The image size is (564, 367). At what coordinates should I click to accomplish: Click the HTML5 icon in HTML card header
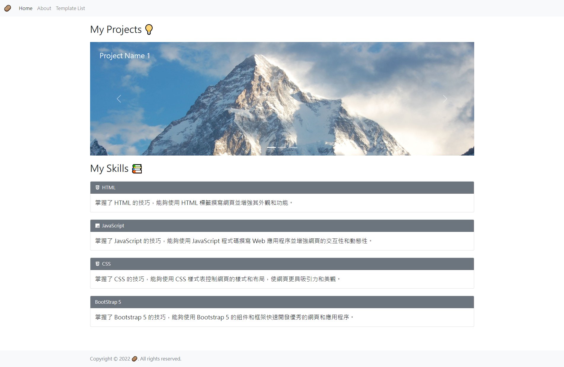[98, 187]
